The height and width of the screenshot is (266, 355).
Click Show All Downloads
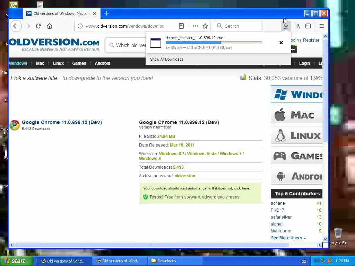click(167, 59)
